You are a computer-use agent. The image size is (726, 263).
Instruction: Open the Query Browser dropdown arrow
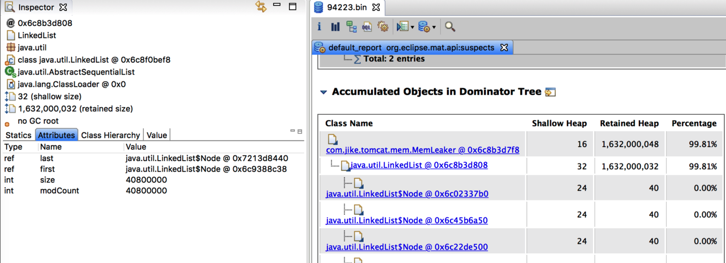[x=412, y=27]
